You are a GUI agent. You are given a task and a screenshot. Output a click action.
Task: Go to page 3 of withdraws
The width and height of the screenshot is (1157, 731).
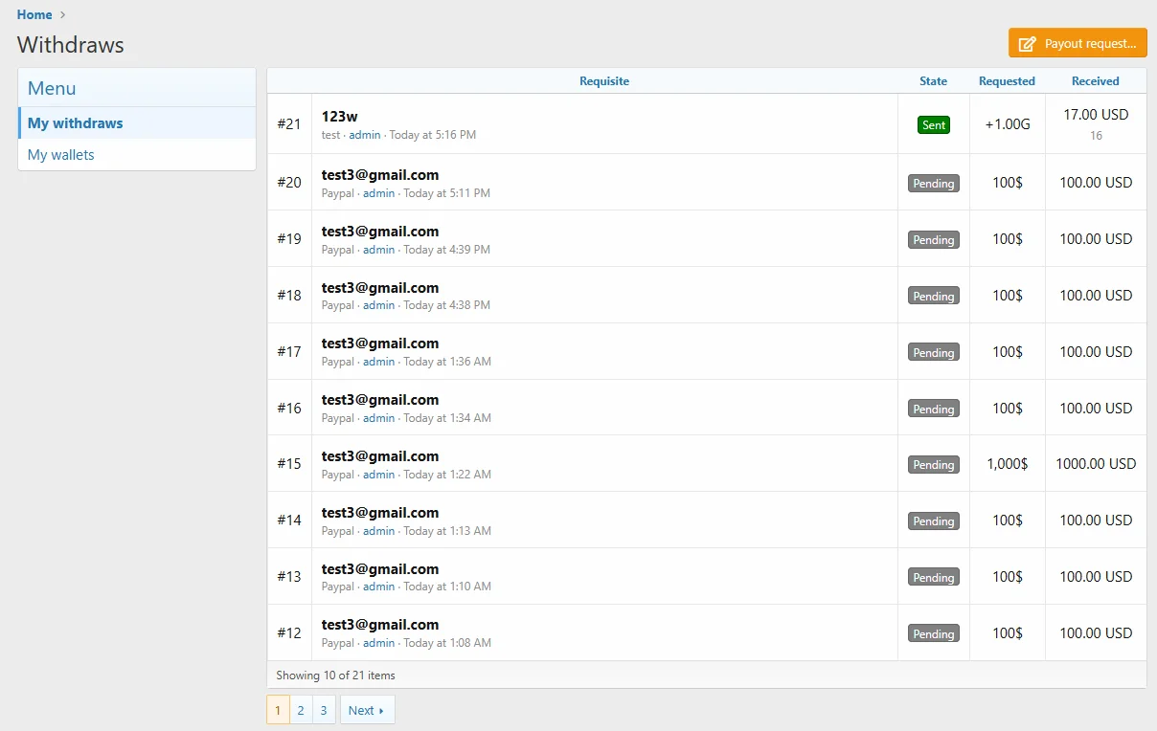[x=324, y=710]
